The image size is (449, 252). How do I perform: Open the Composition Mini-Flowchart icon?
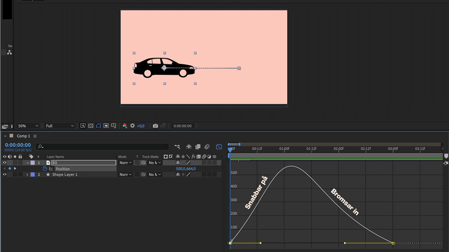coord(177,147)
